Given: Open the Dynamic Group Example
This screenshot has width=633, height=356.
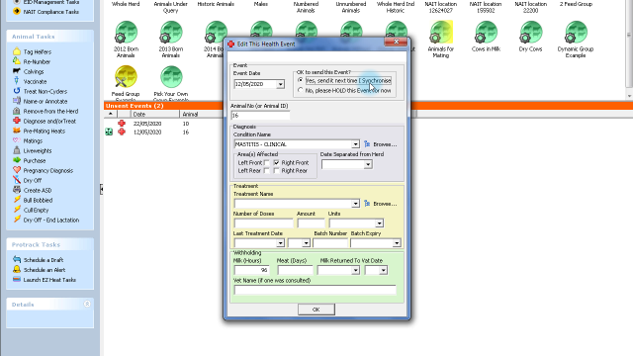Looking at the screenshot, I should [576, 40].
